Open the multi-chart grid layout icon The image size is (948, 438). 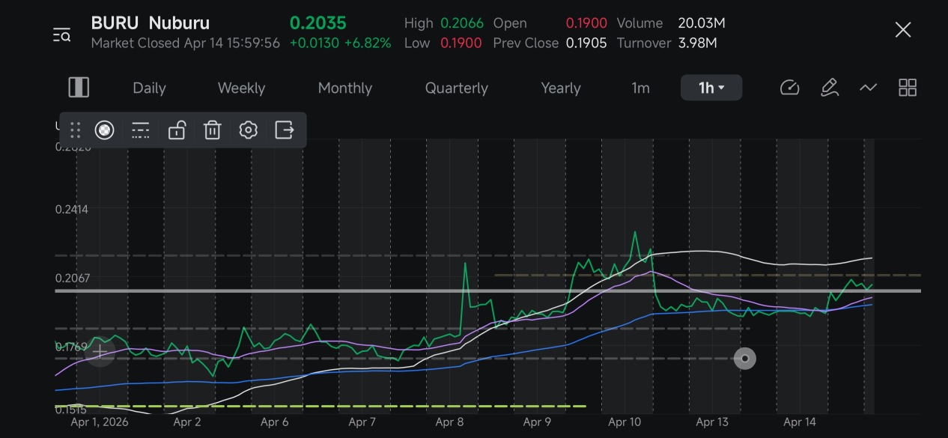point(908,88)
